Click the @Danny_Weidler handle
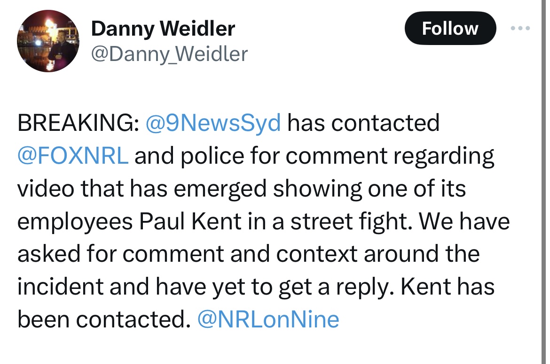550x364 pixels. pos(169,54)
